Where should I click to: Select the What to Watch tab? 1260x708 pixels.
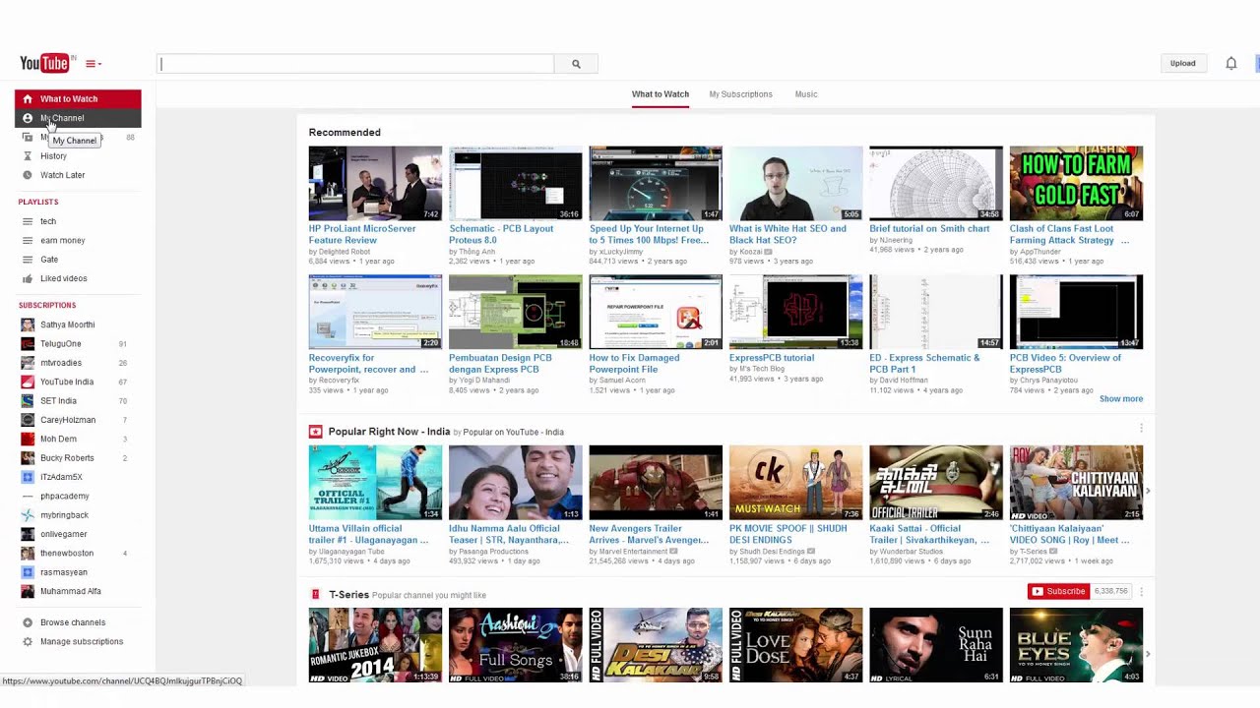(x=661, y=94)
